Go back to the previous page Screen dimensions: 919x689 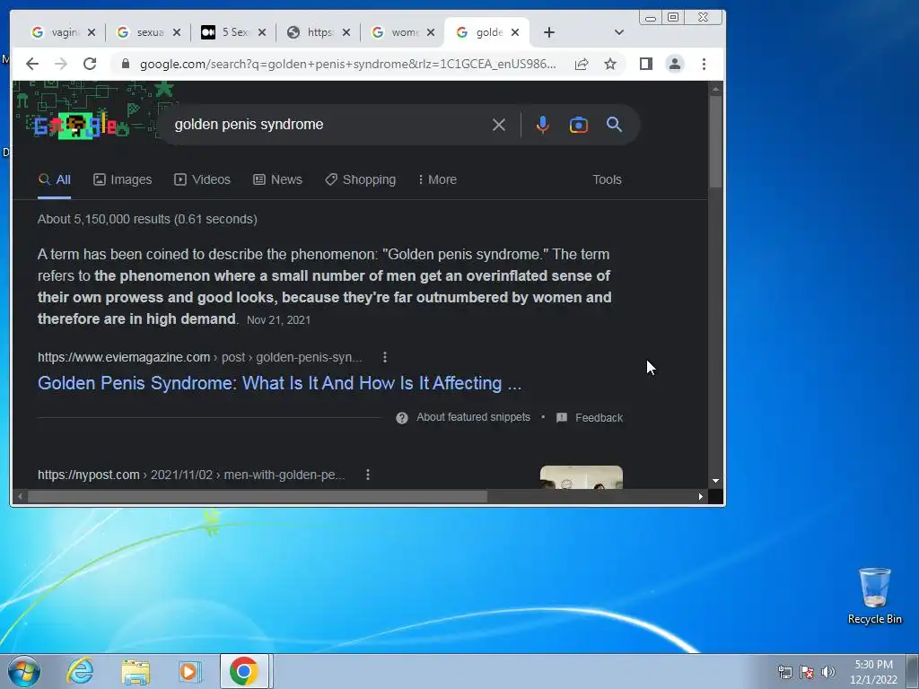click(x=32, y=64)
